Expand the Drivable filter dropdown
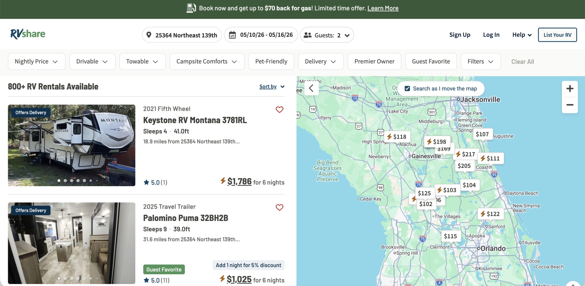 pyautogui.click(x=92, y=61)
